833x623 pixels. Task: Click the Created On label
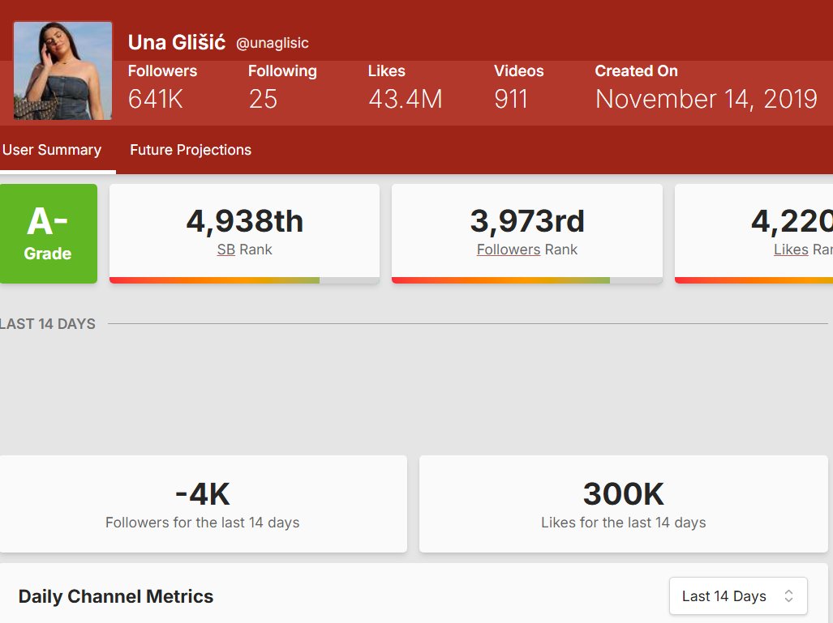tap(636, 71)
